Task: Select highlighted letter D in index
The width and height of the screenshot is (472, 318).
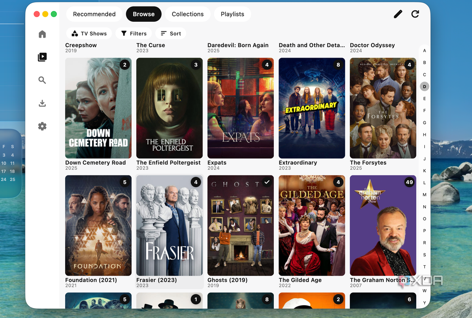Action: [x=424, y=87]
